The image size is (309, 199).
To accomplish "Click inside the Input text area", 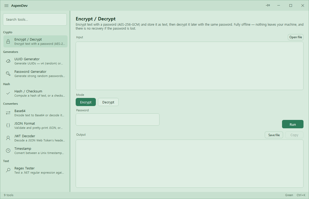I will (x=190, y=66).
